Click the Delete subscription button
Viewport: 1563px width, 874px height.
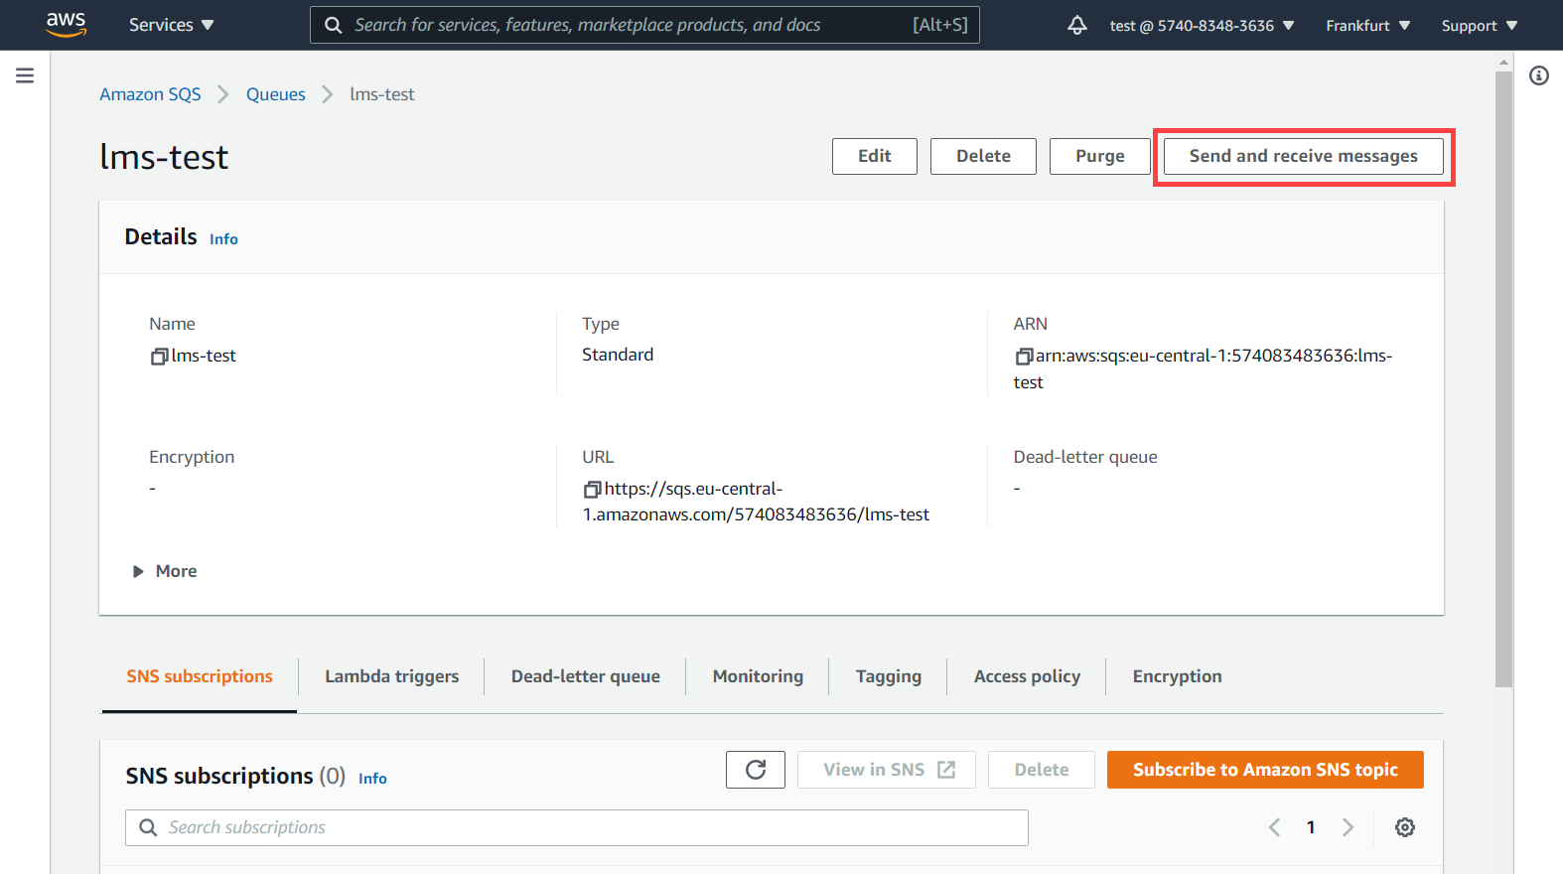(x=1042, y=770)
